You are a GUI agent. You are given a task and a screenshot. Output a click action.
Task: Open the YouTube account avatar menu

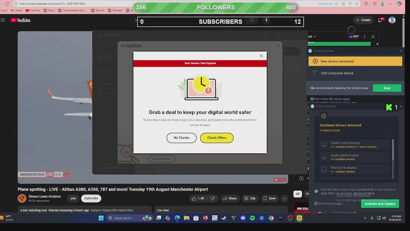392,20
